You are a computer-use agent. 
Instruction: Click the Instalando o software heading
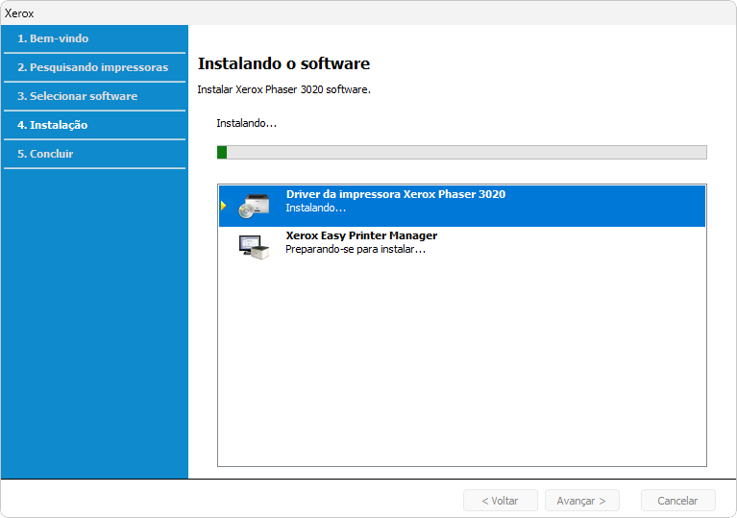point(283,63)
